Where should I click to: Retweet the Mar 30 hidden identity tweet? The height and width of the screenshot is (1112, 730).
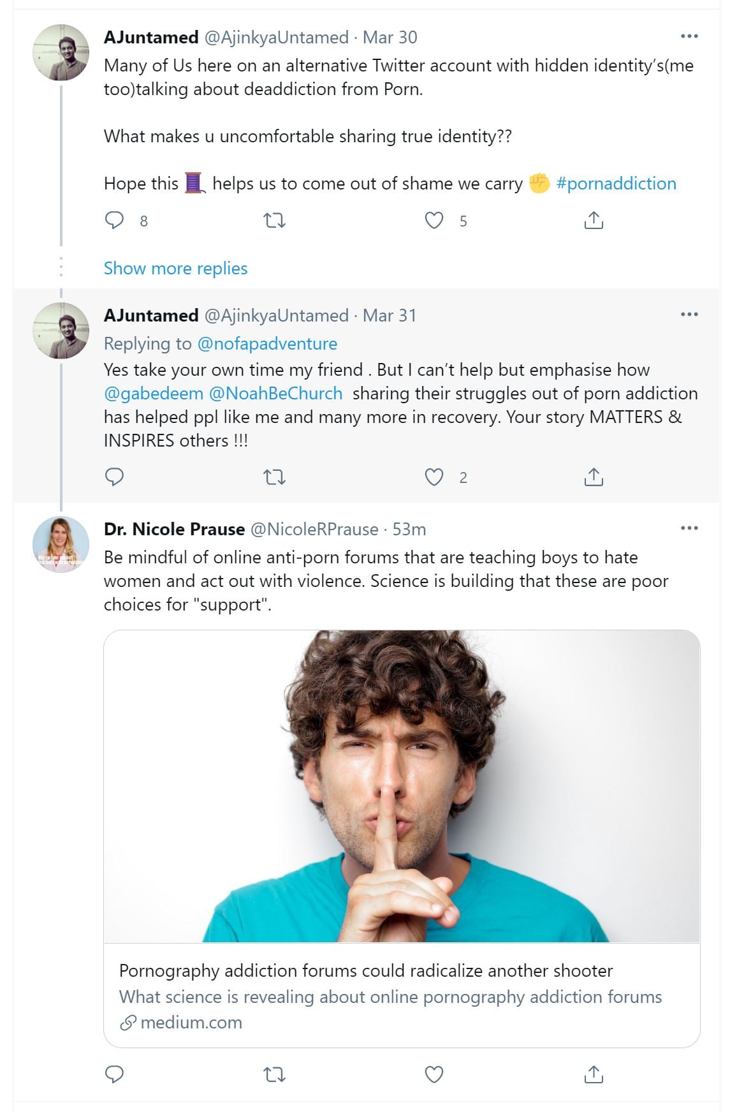(274, 221)
